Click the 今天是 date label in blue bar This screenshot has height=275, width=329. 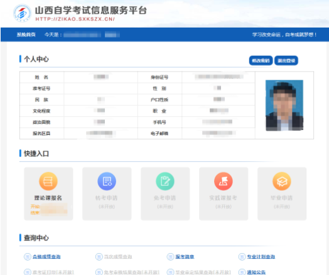(x=53, y=35)
